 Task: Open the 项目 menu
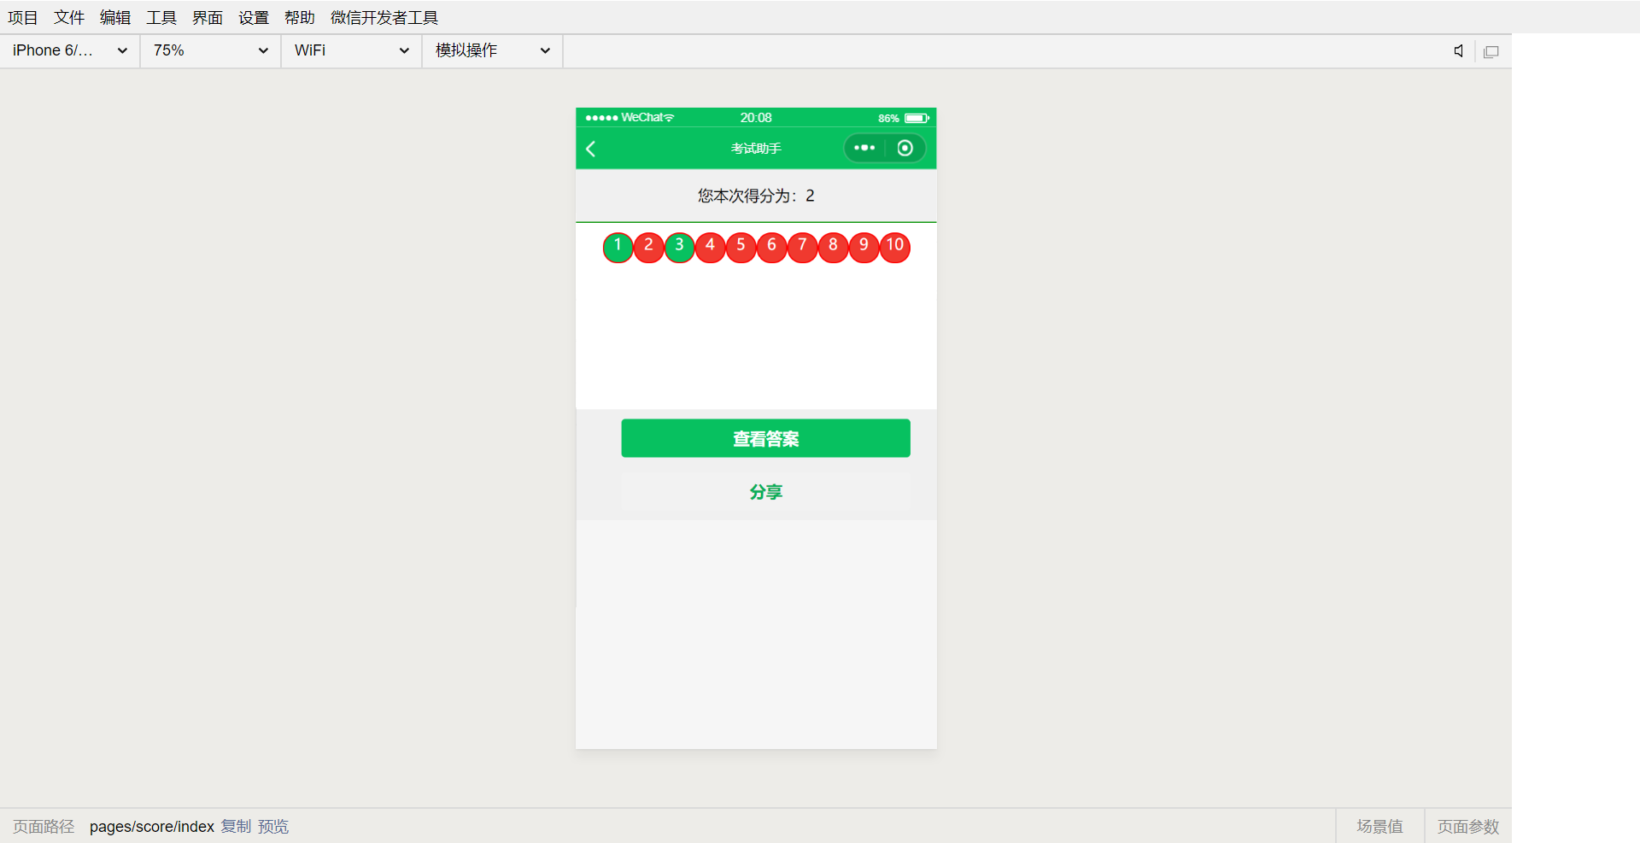click(23, 17)
